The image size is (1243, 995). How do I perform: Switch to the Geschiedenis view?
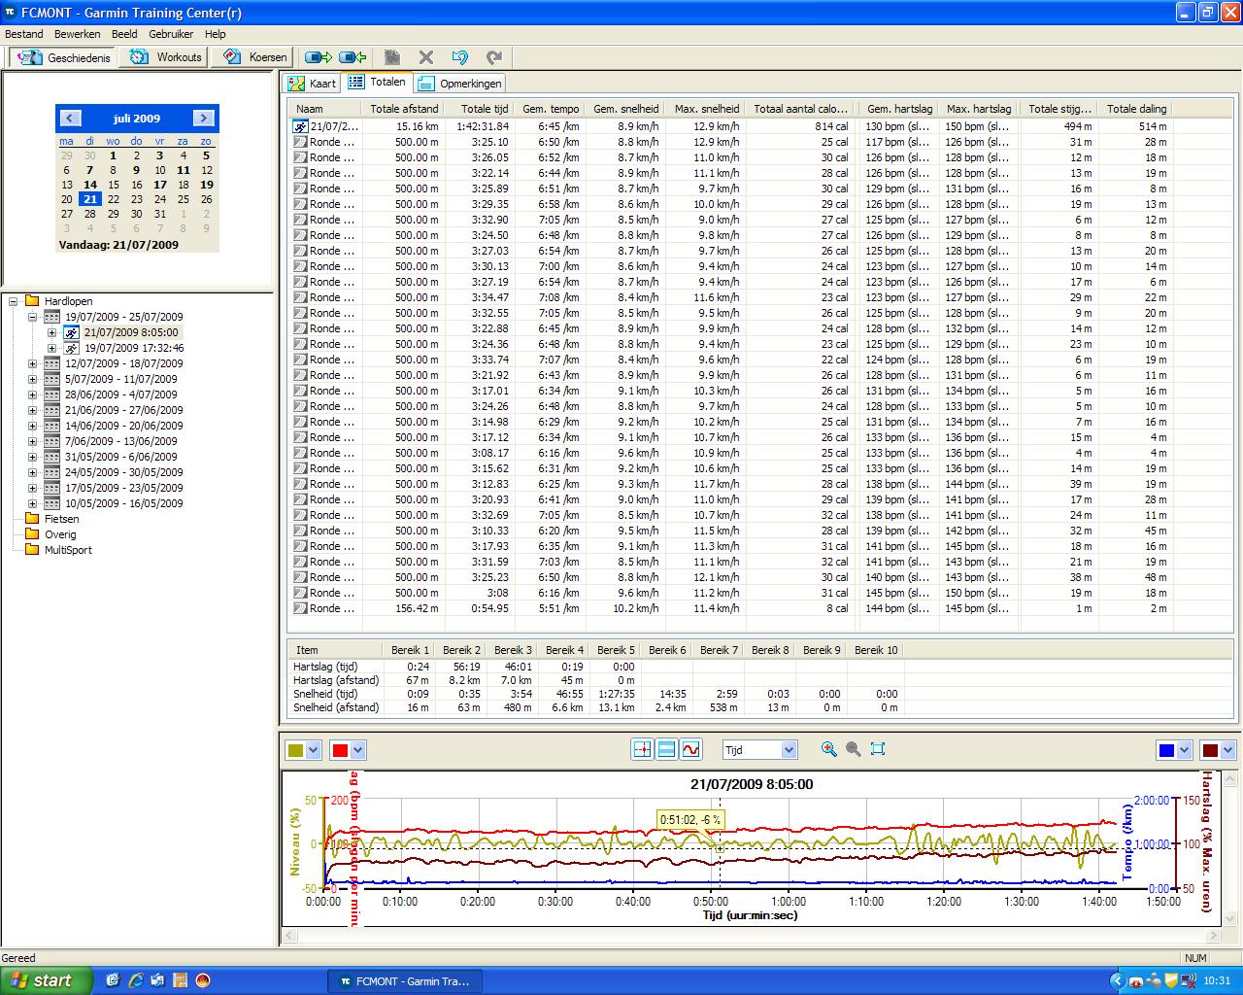[x=64, y=57]
